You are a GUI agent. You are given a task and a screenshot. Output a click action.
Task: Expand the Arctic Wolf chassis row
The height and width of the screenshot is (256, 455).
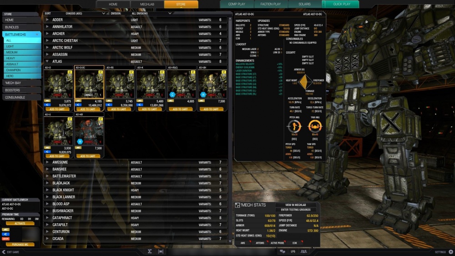(136, 48)
